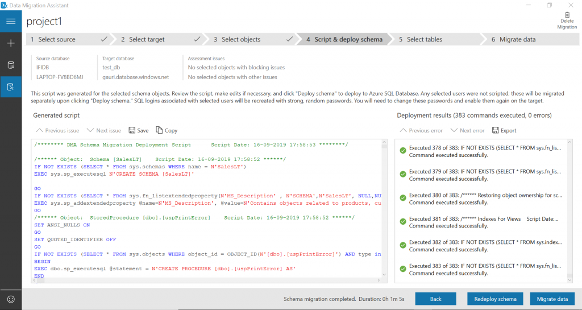Screen dimensions: 582x310
Task: Open step 3 Select objects
Action: pos(252,39)
